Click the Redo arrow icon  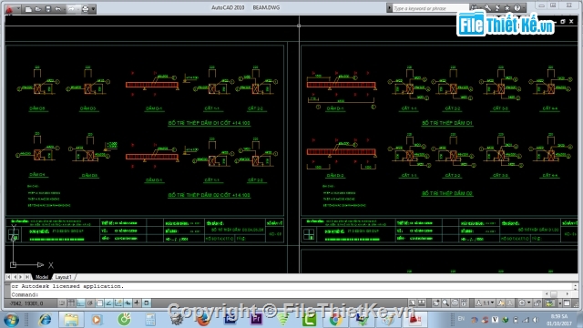coord(71,9)
